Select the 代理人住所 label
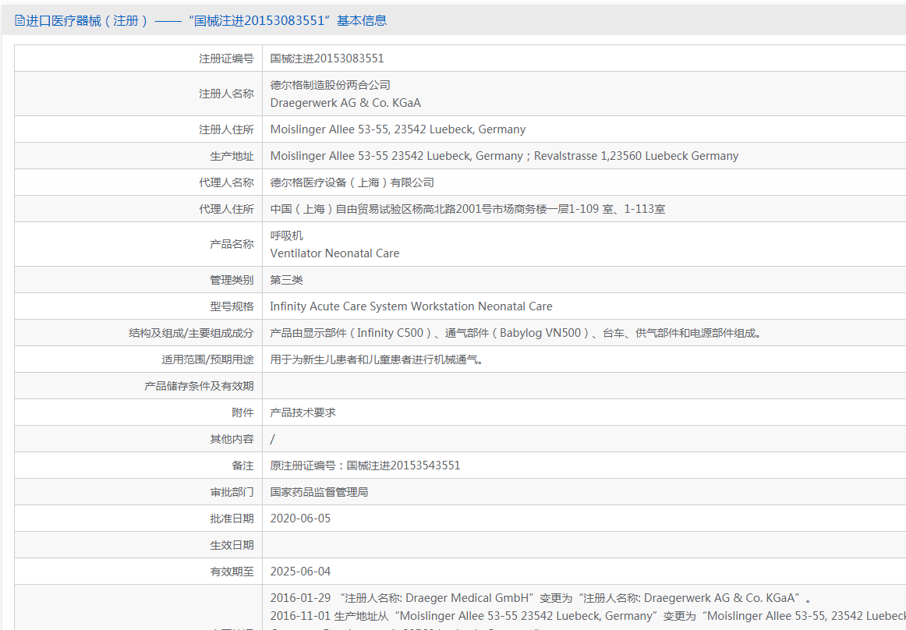Viewport: 906px width, 630px height. 226,209
